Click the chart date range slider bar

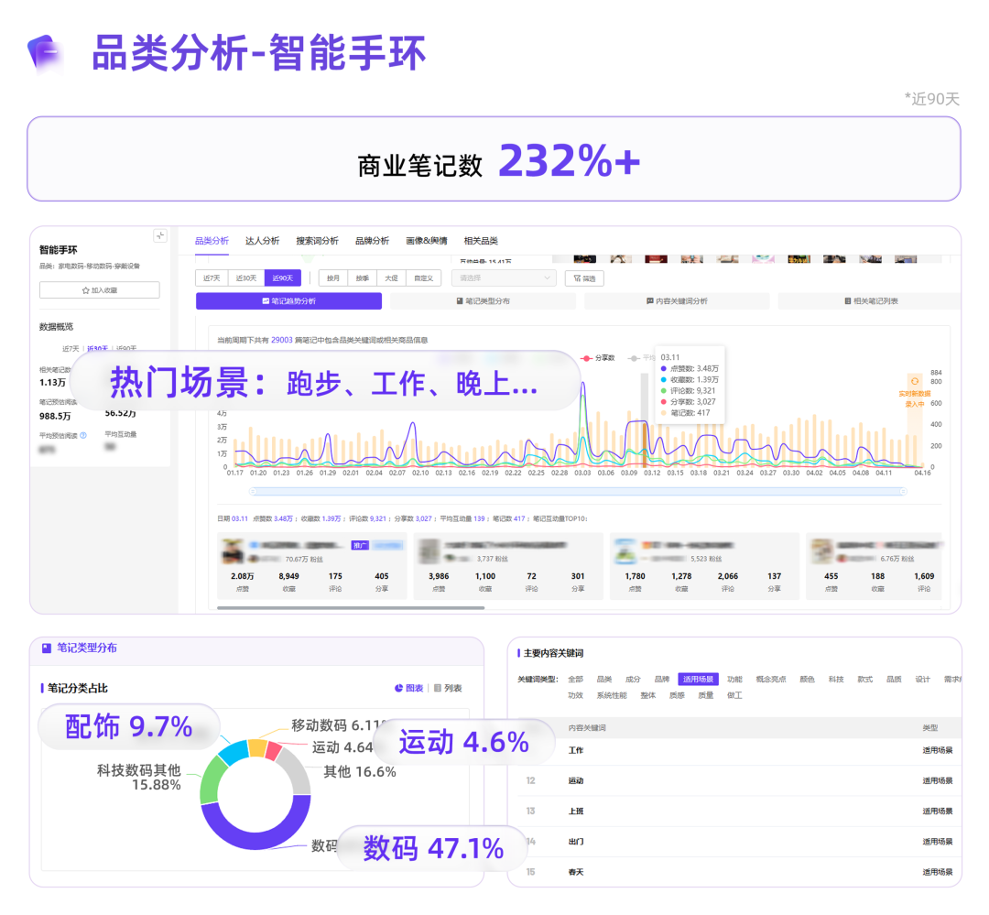point(566,492)
